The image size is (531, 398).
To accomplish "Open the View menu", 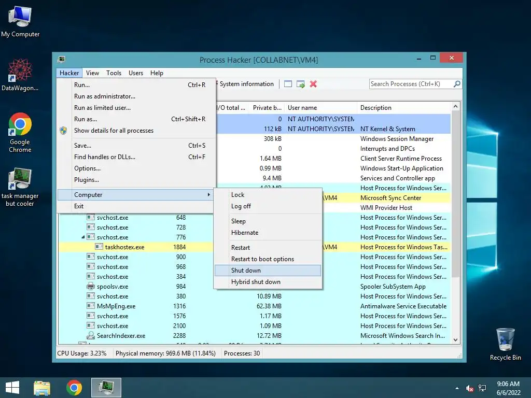I will point(92,73).
